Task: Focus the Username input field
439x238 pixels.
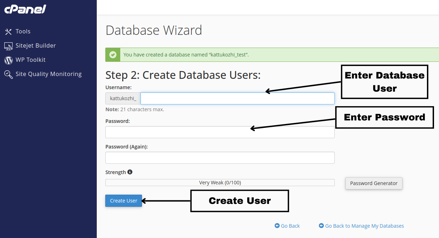Action: (x=237, y=98)
